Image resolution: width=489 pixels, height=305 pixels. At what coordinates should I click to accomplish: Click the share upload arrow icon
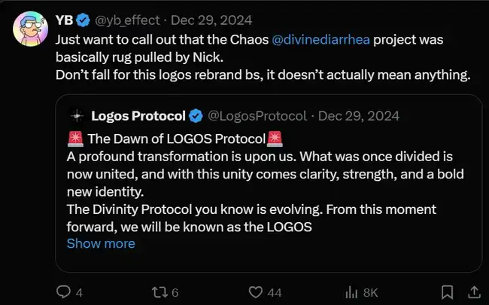click(473, 291)
